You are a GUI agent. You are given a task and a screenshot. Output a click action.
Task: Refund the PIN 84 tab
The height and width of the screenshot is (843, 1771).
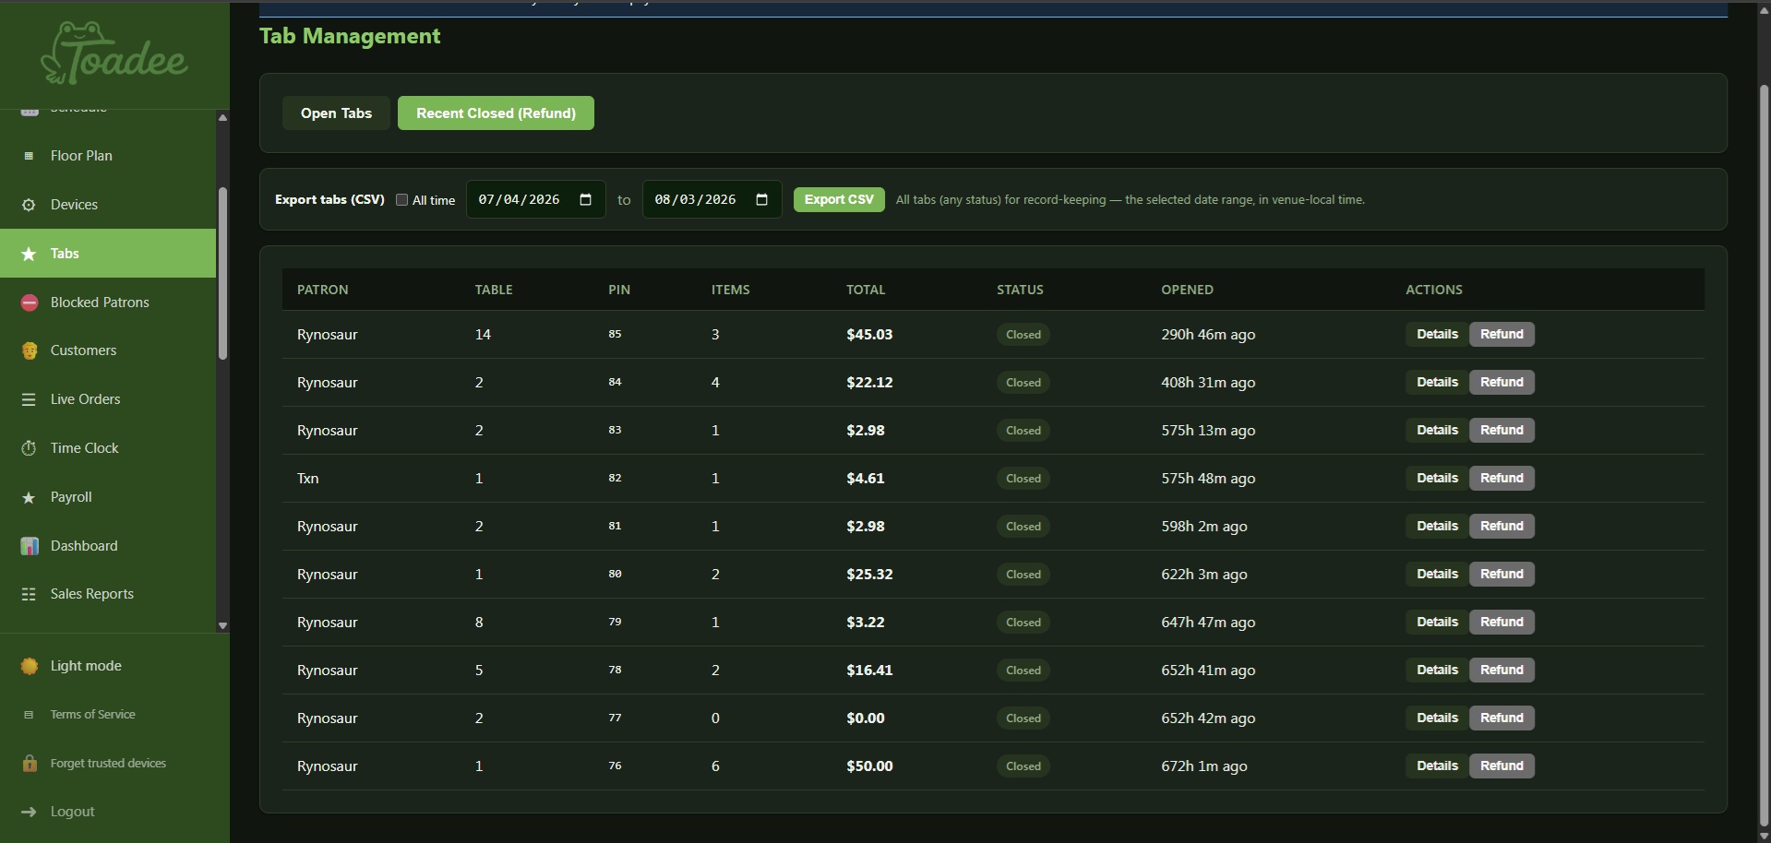pos(1502,382)
